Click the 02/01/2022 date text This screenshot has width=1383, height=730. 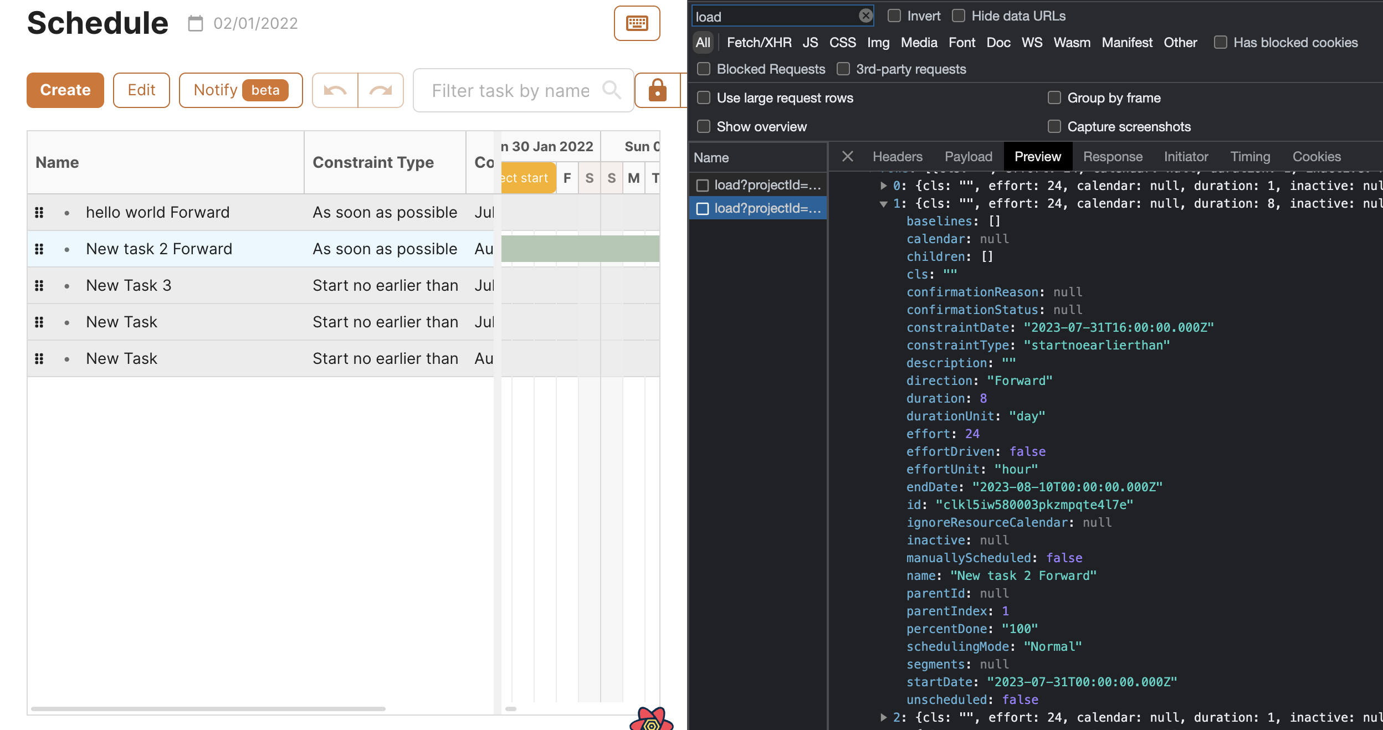click(x=255, y=23)
